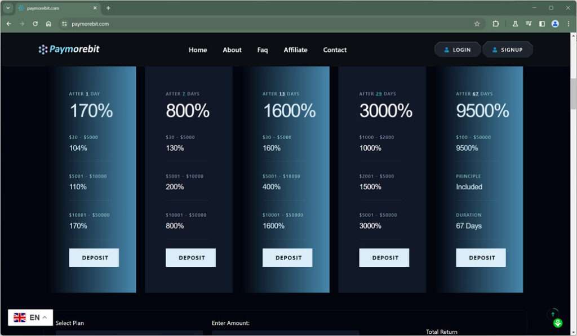The image size is (577, 336).
Task: Open the Chrome Labs flask icon
Action: click(515, 24)
